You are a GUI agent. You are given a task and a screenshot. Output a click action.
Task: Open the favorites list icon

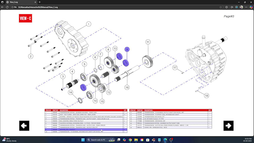tap(232, 7)
